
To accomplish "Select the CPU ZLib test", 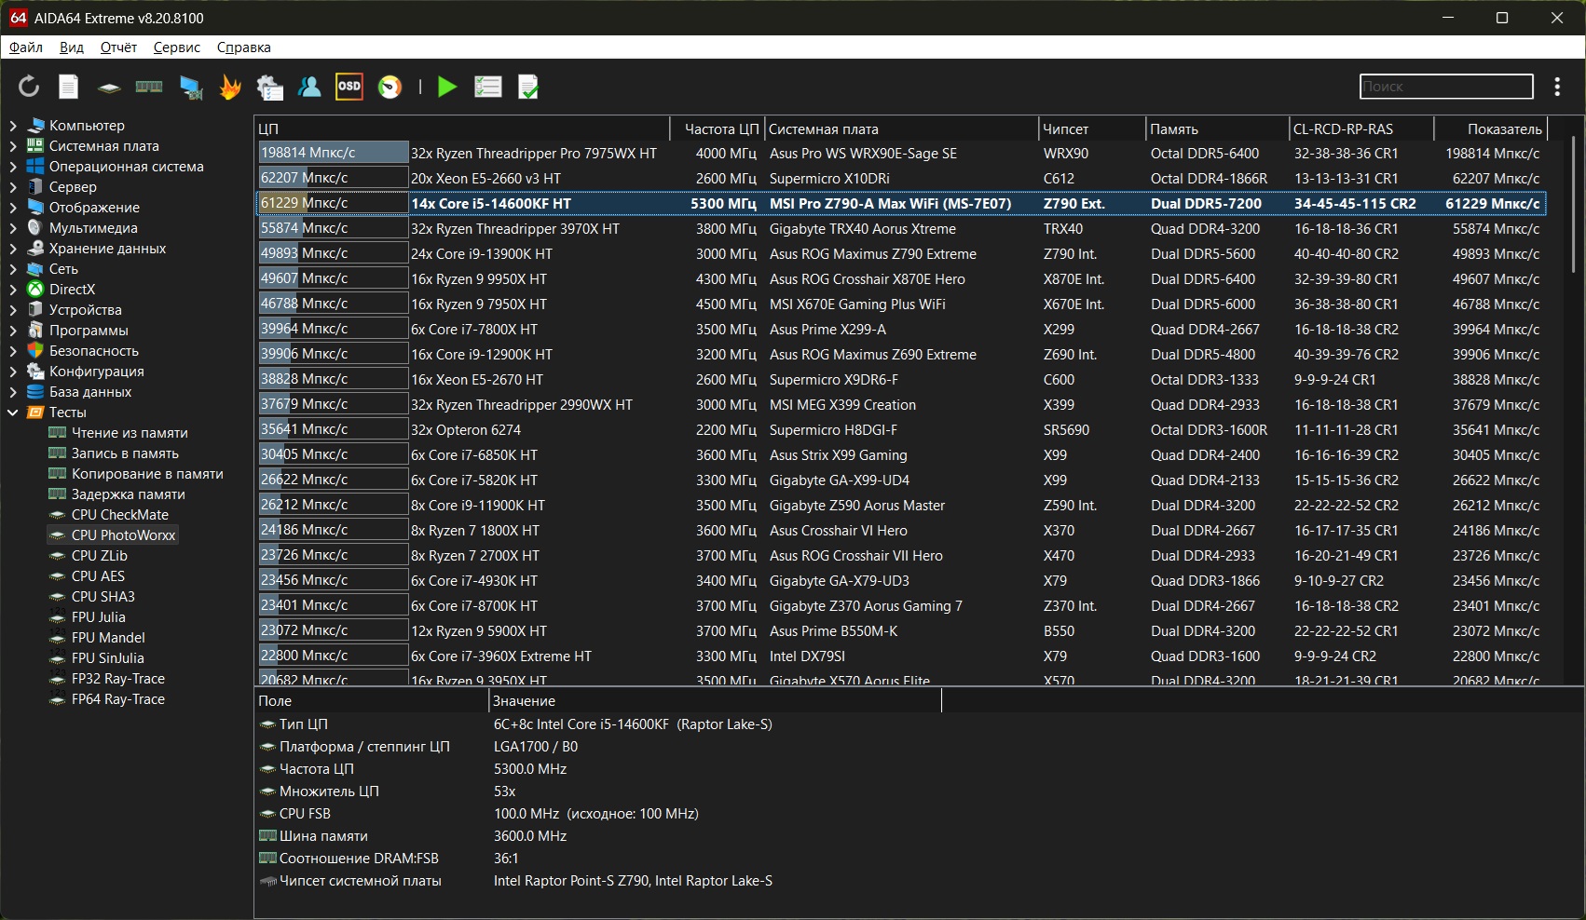I will tap(100, 555).
